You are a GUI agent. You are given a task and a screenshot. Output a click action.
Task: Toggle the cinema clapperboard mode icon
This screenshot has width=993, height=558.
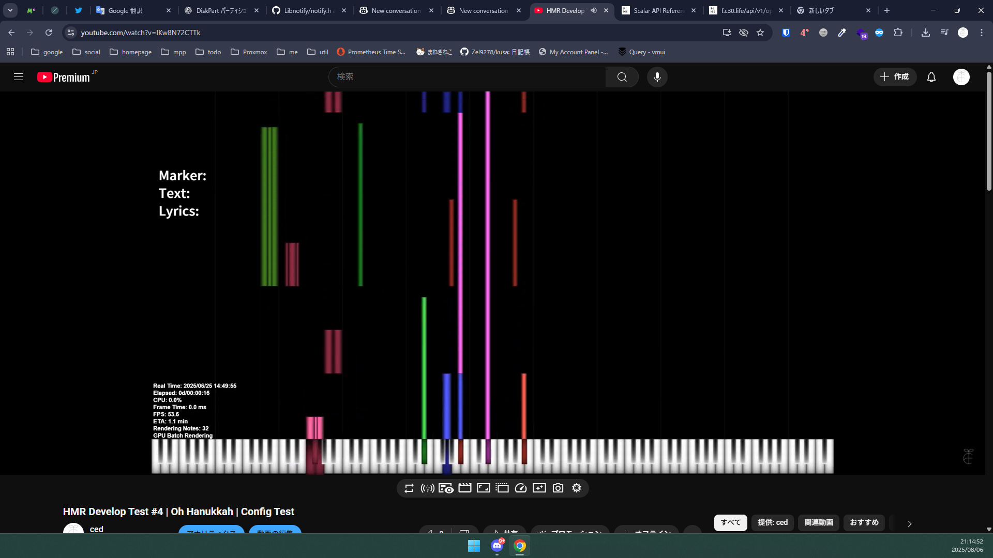[x=464, y=488]
